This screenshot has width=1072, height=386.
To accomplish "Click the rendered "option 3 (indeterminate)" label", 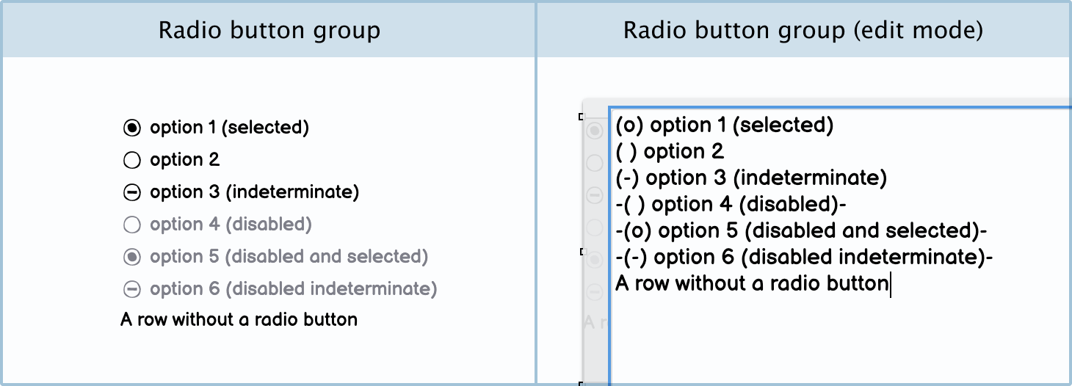I will coord(254,192).
